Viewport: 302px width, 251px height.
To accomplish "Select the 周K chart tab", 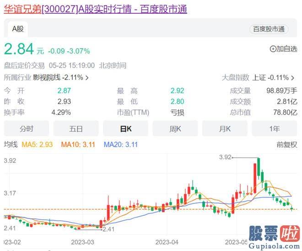I will click(x=175, y=129).
